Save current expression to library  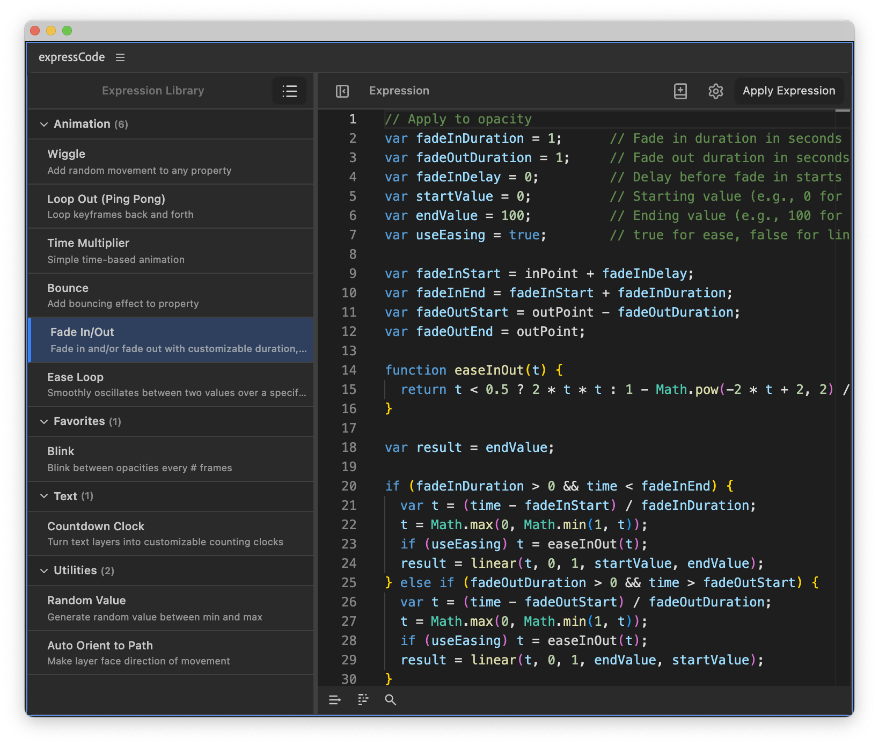(x=680, y=91)
